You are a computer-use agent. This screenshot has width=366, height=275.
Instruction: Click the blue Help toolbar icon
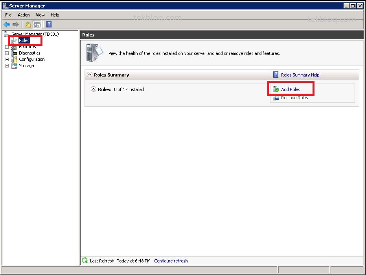[49, 24]
